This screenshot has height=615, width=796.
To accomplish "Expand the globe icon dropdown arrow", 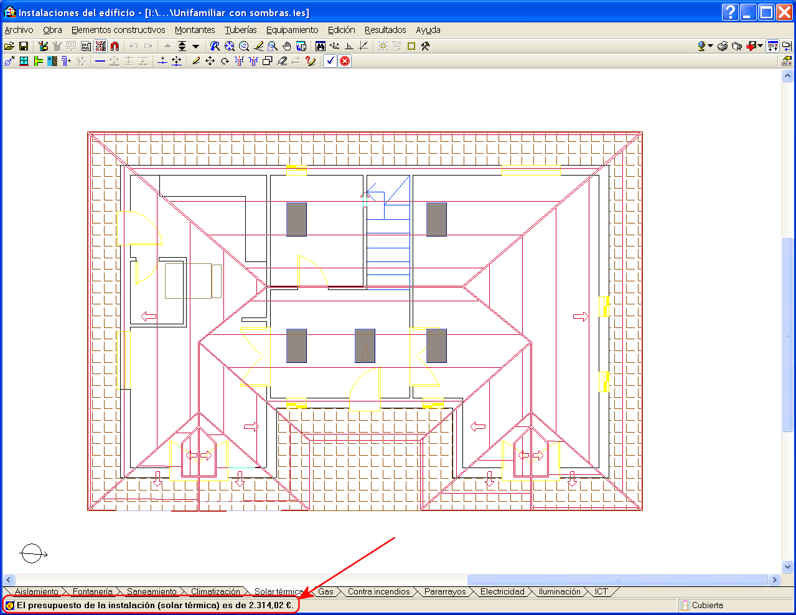I will tap(710, 46).
